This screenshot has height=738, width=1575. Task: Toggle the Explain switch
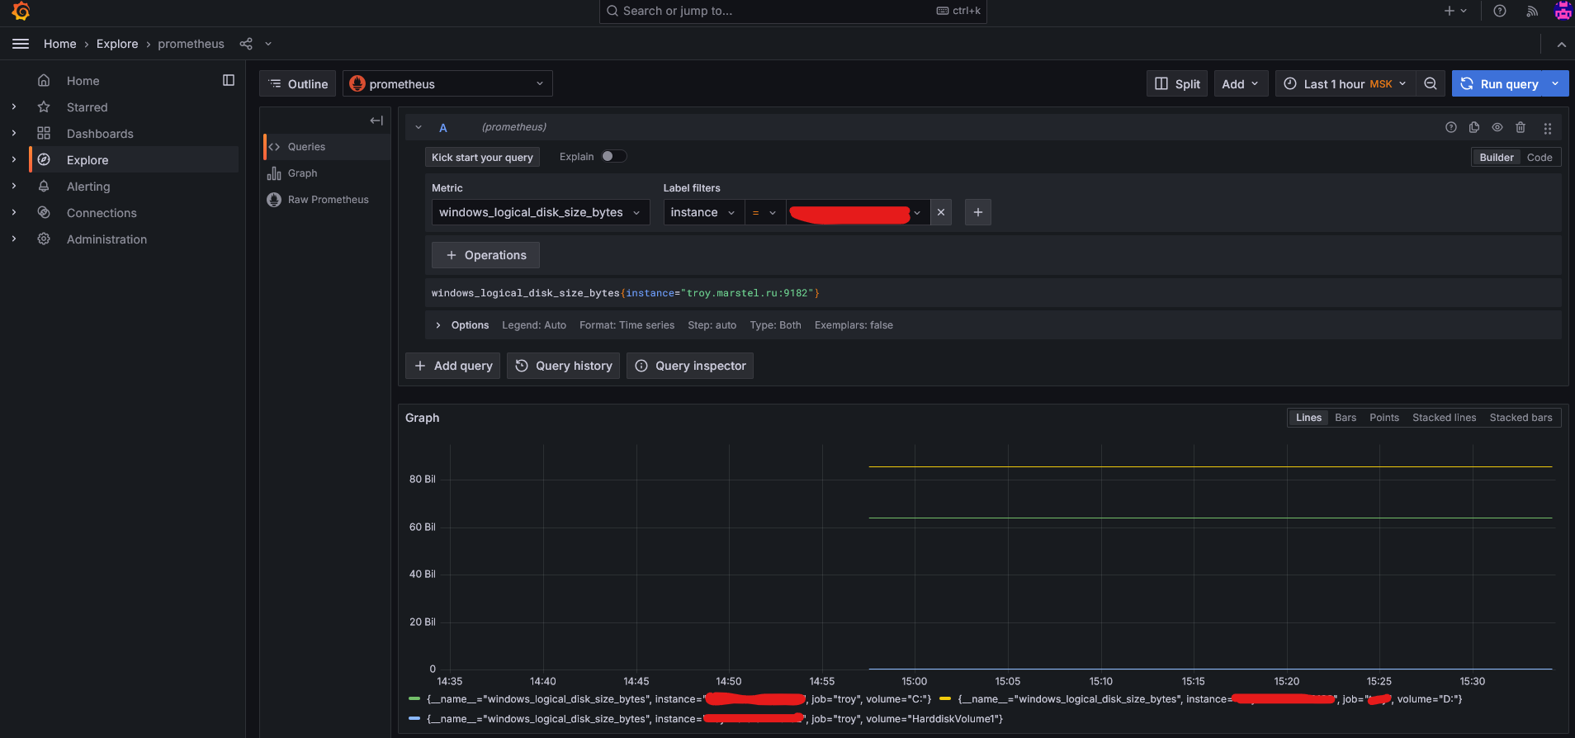pyautogui.click(x=613, y=156)
